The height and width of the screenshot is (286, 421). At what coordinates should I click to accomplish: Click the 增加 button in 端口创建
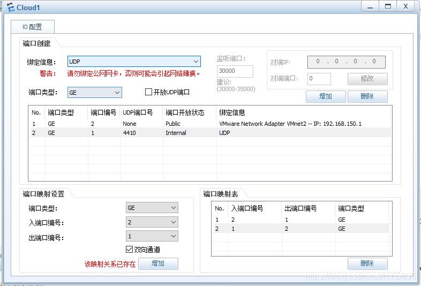click(326, 96)
